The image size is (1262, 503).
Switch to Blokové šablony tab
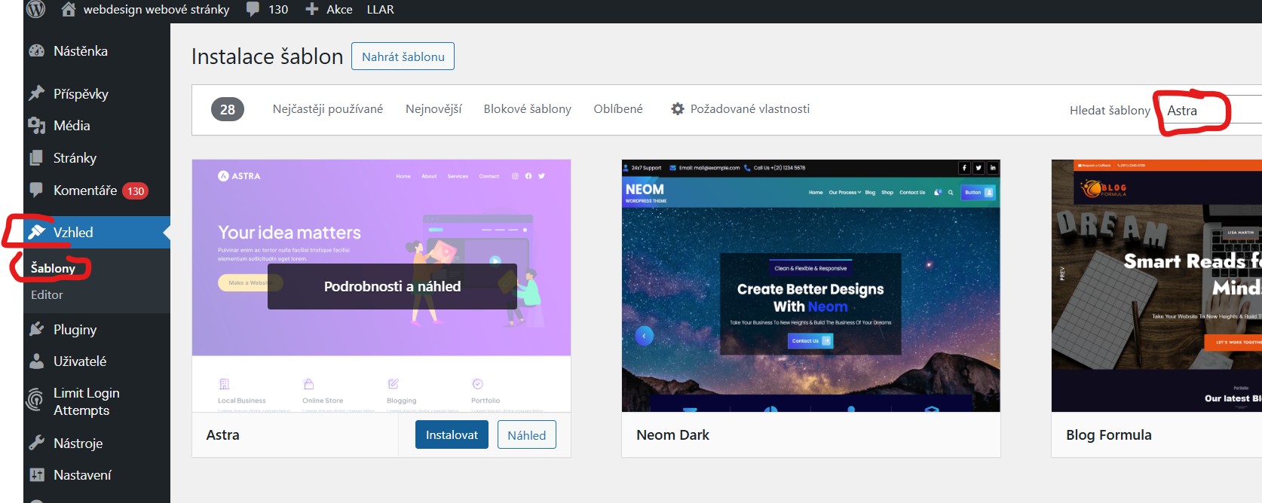(527, 109)
